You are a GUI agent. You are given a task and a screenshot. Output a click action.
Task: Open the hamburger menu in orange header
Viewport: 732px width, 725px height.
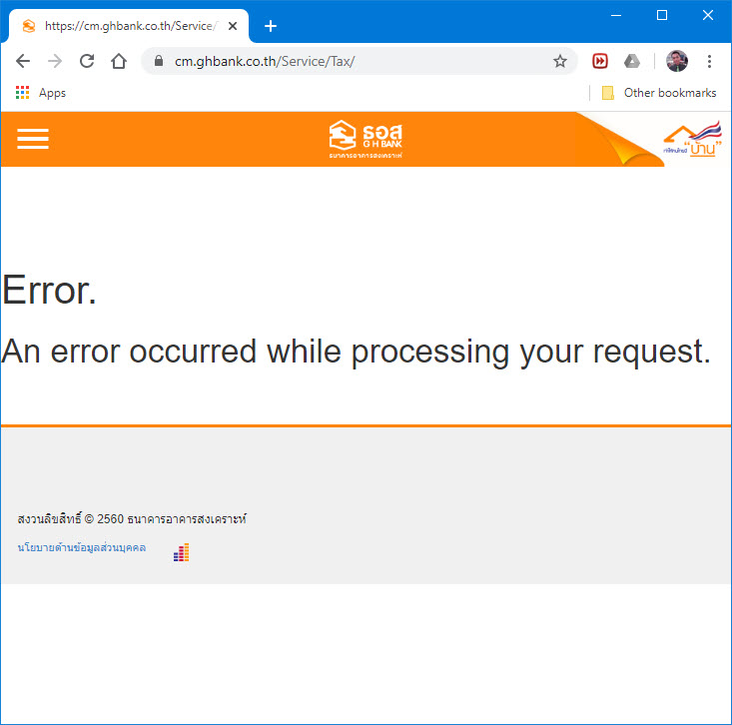tap(33, 139)
